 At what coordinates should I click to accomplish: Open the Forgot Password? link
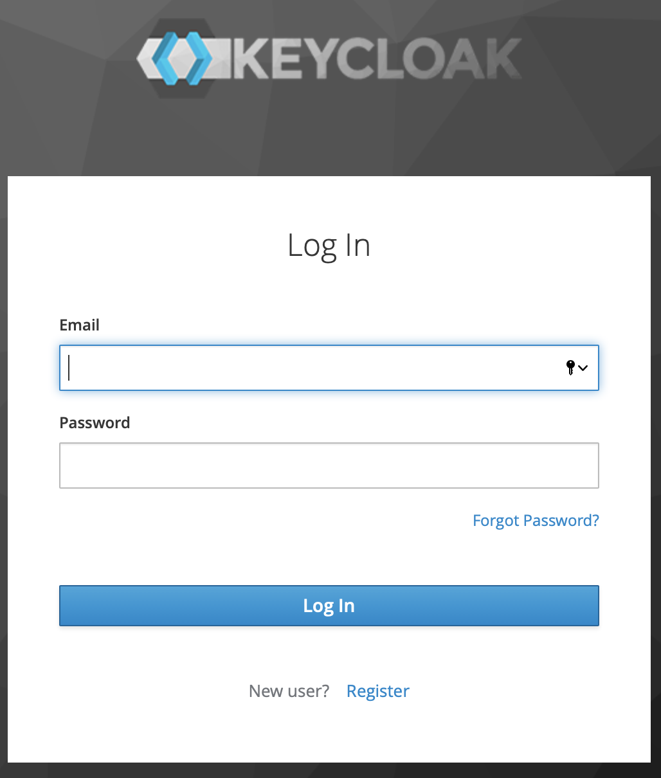point(536,521)
